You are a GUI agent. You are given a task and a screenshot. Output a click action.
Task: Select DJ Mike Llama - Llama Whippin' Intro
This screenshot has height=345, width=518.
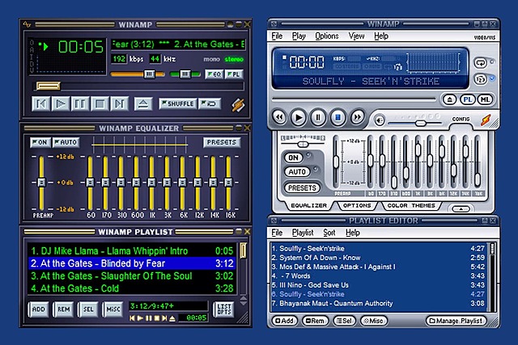click(132, 251)
